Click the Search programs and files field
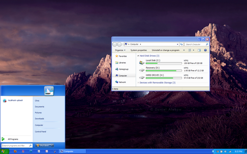This screenshot has width=247, height=154. pyautogui.click(x=17, y=146)
